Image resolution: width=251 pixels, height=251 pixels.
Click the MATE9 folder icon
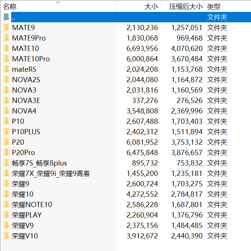coord(6,28)
